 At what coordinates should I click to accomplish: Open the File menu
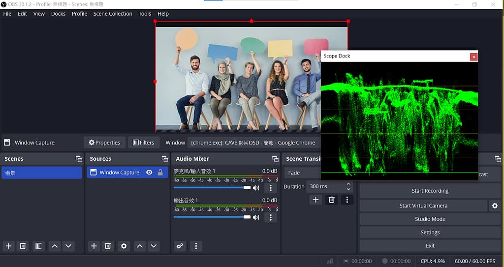point(7,14)
